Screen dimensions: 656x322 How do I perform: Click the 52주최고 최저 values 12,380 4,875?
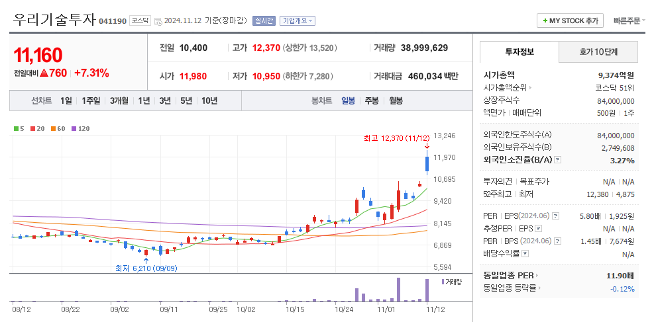pos(610,194)
